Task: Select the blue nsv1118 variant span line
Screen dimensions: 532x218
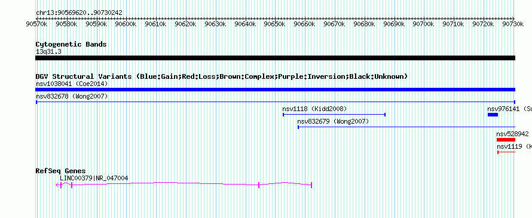Action: [x=334, y=115]
